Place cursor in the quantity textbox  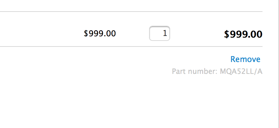160,33
